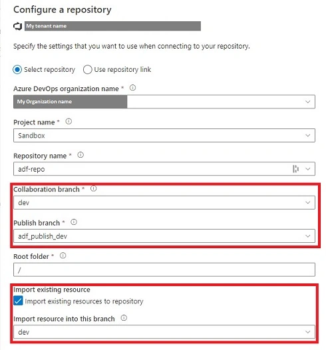Click info icon next to Publish branch
326x350 pixels.
tap(74, 222)
